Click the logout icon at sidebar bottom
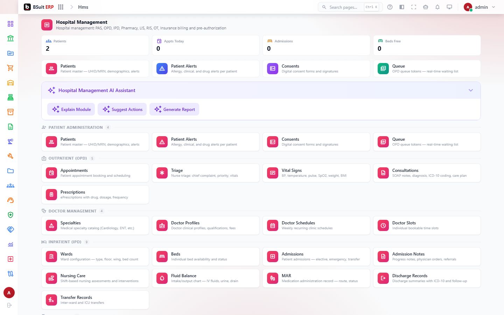 tap(9, 305)
